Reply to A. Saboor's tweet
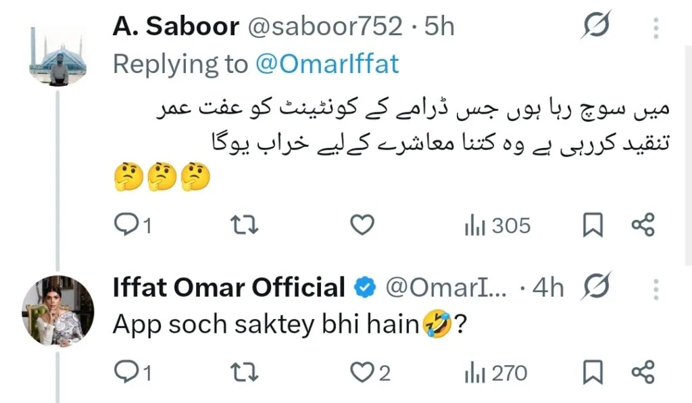Image resolution: width=692 pixels, height=403 pixels. [x=124, y=225]
